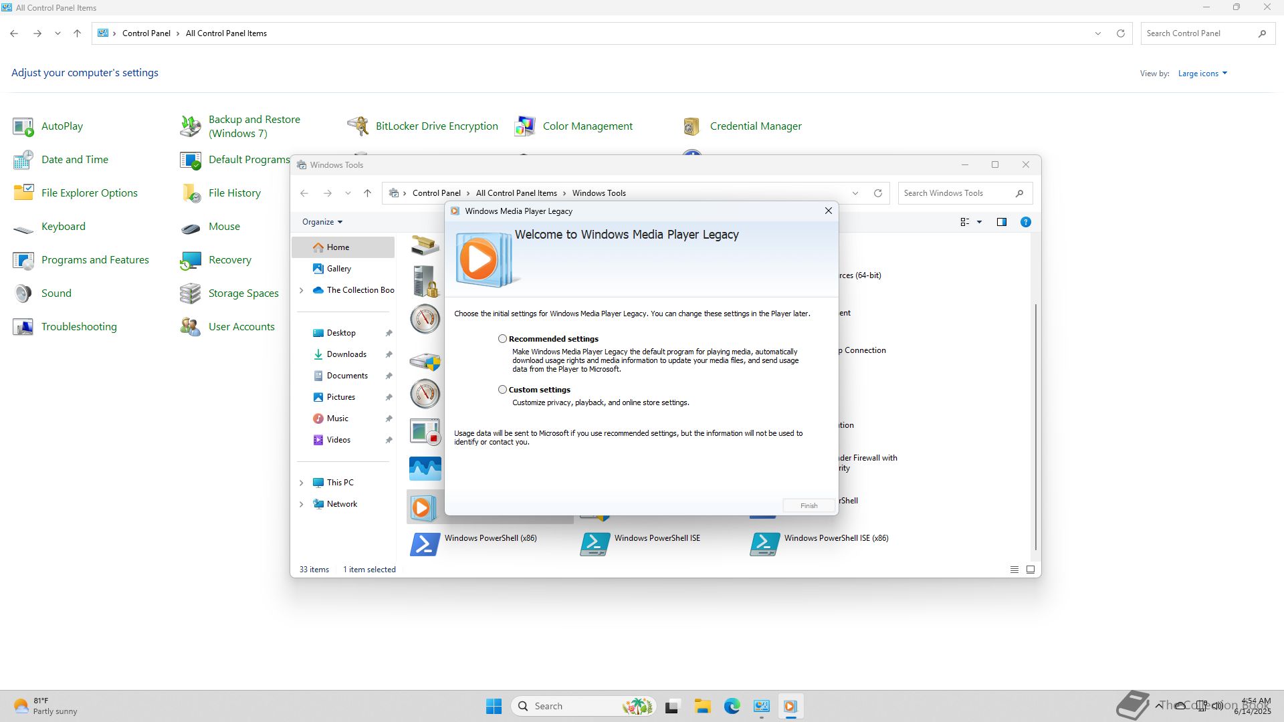Open Troubleshooting control panel item

click(79, 327)
